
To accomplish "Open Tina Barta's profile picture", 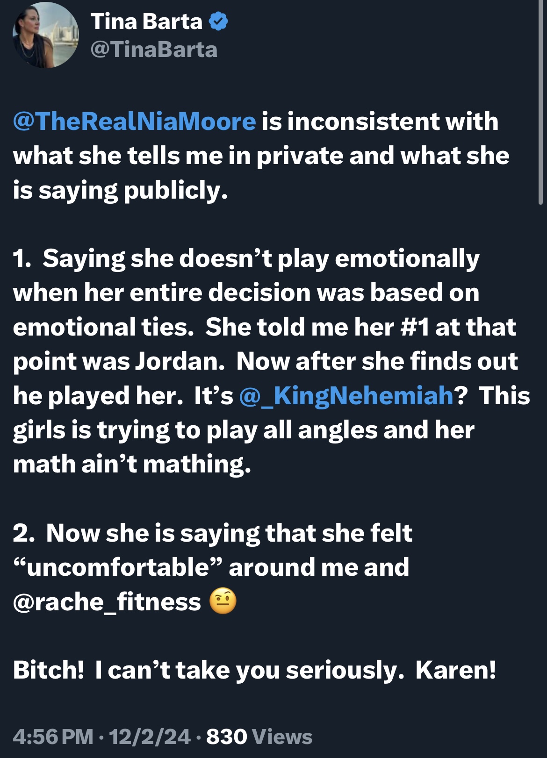I will pos(45,35).
